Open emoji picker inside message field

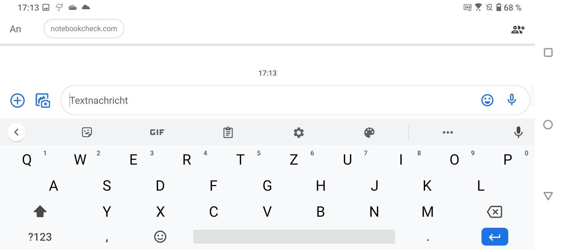[487, 100]
